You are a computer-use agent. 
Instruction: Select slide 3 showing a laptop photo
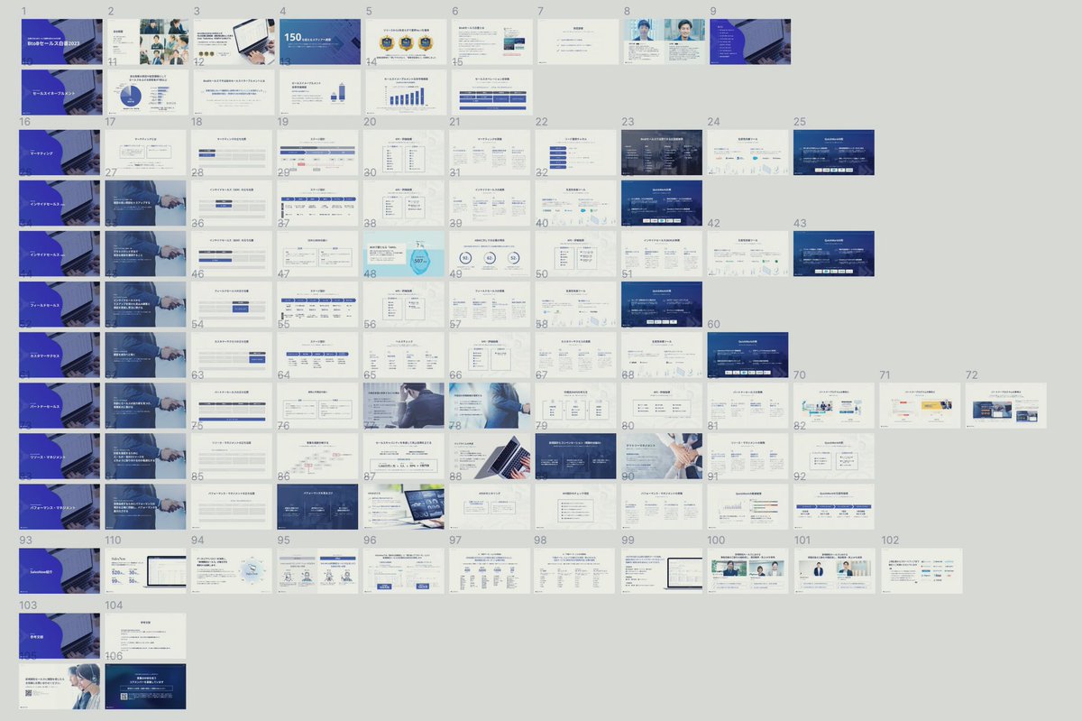click(x=233, y=42)
